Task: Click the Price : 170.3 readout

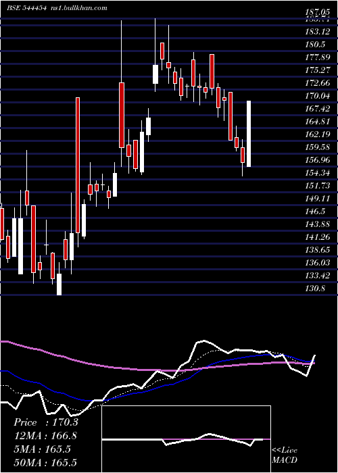Action: point(46,422)
